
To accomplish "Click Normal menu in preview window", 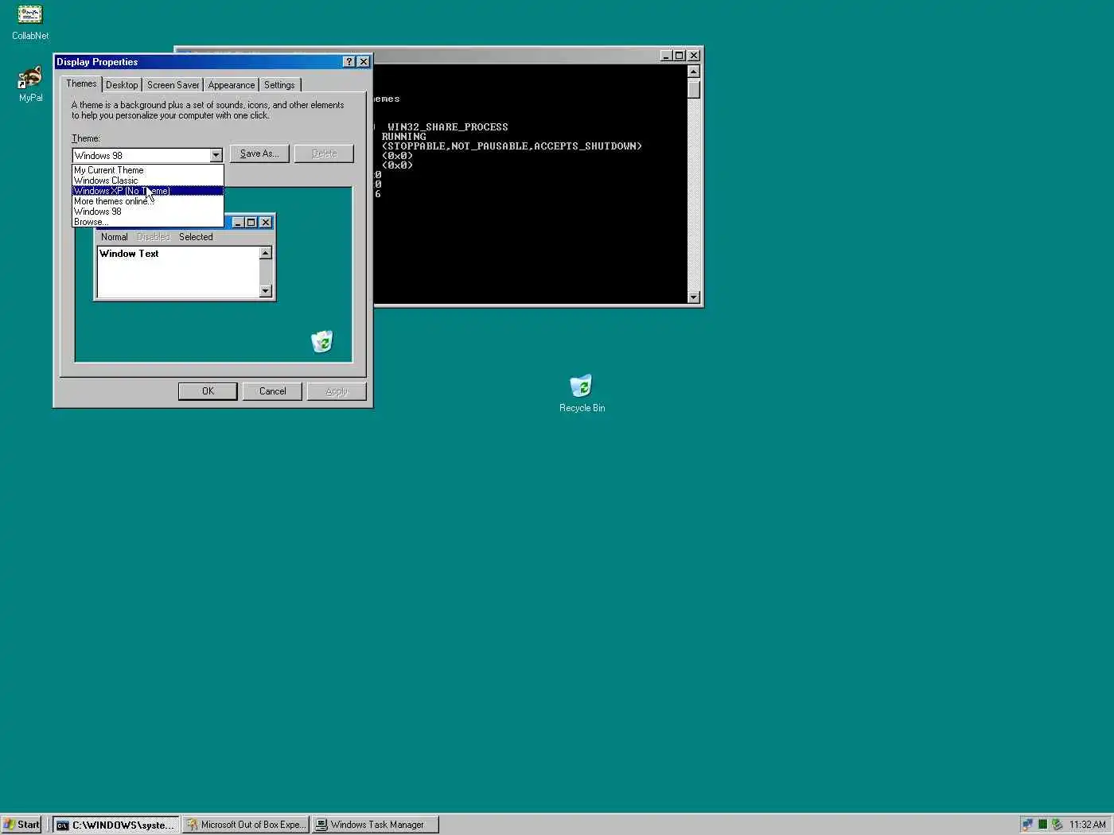I will point(114,237).
